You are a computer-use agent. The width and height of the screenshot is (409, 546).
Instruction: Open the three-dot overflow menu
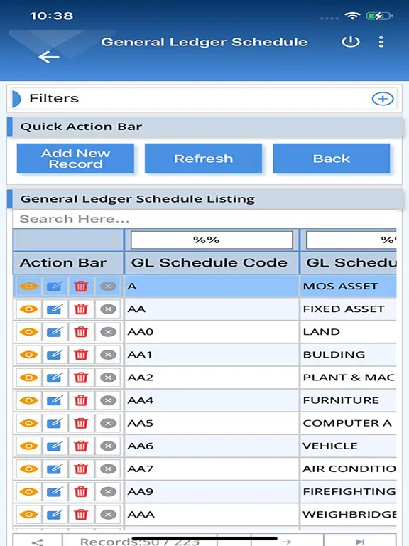coord(381,42)
